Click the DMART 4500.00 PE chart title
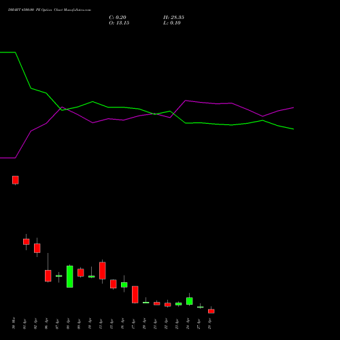Viewport: 340px width, 340px height. tap(50, 10)
